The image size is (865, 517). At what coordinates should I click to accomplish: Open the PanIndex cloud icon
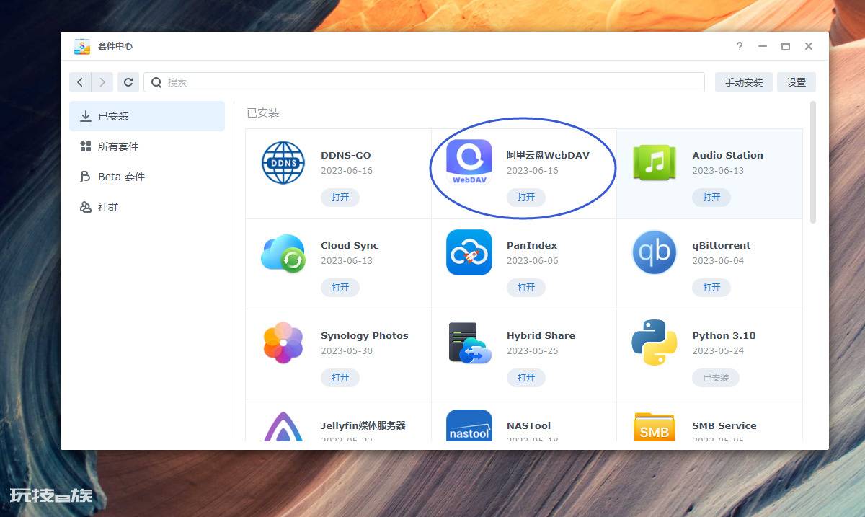469,252
